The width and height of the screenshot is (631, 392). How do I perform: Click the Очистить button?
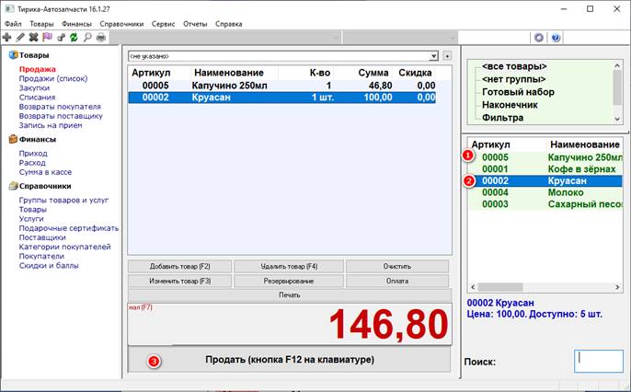(x=397, y=267)
